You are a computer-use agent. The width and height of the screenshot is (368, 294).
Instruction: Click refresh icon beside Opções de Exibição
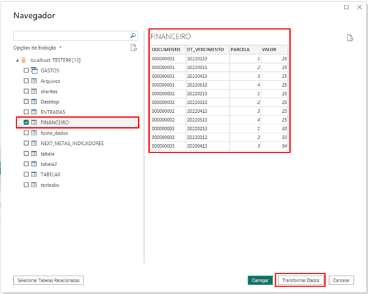[x=133, y=48]
